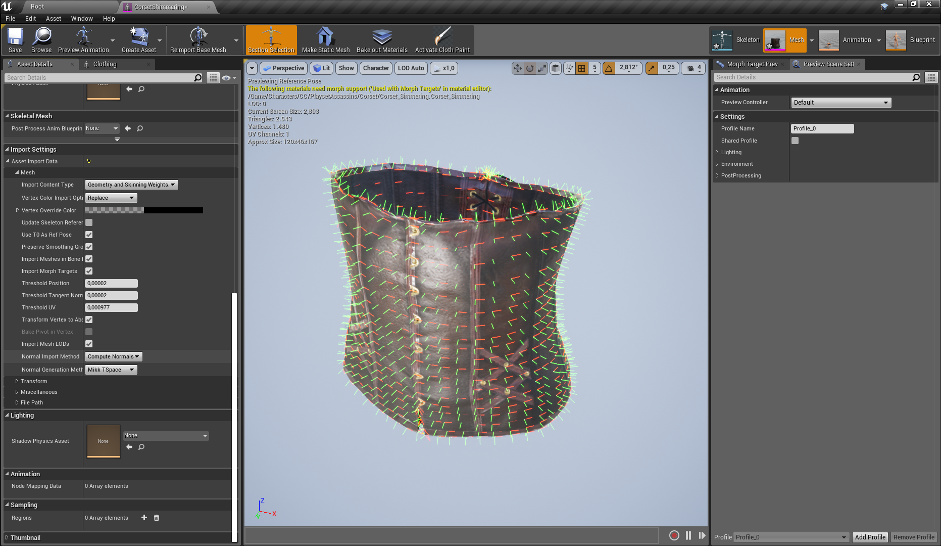Click the Reimport Base Mesh icon
Viewport: 941px width, 546px height.
pyautogui.click(x=198, y=40)
